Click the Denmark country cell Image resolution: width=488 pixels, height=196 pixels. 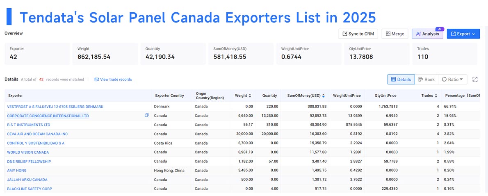(x=162, y=107)
